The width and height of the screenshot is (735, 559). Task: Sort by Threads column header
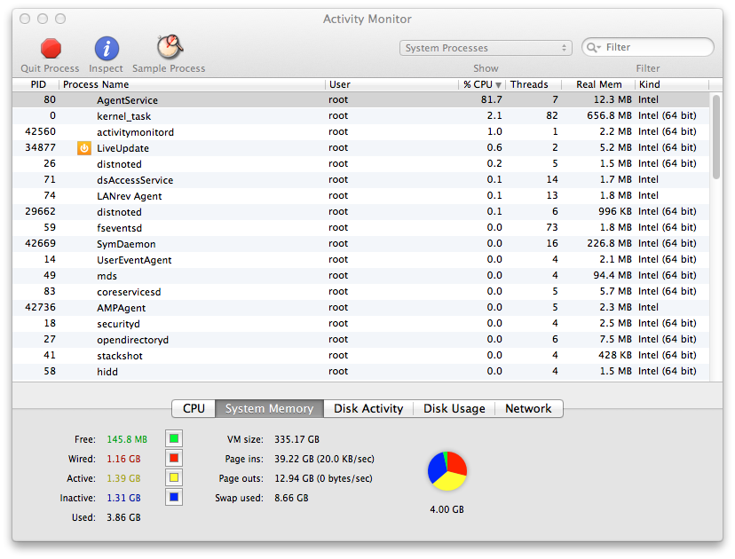(533, 84)
